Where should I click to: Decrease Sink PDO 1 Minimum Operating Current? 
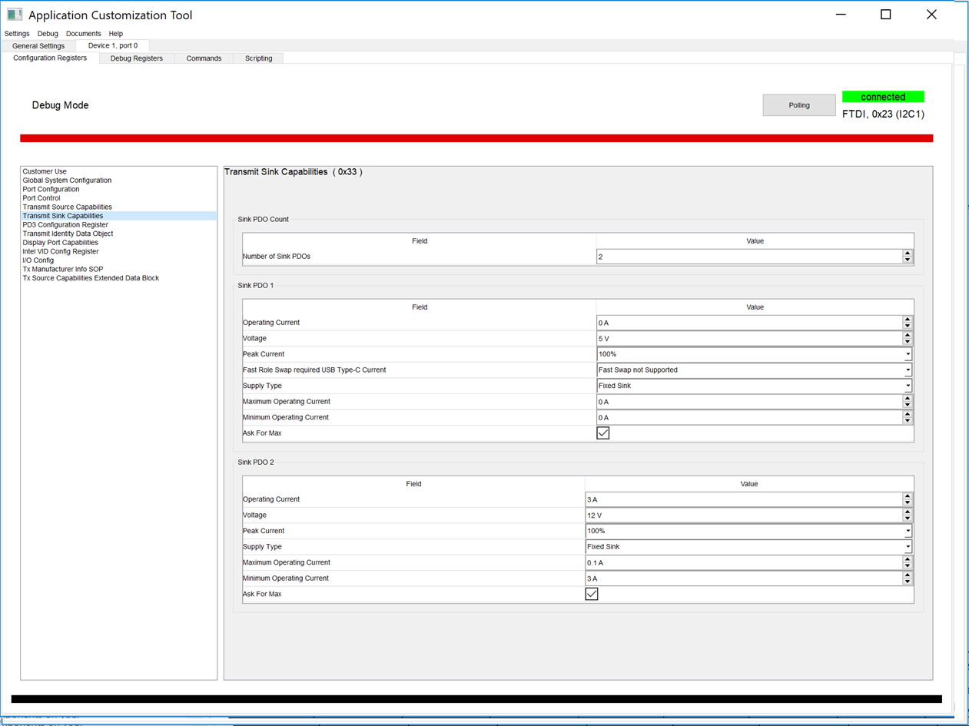[x=908, y=422]
